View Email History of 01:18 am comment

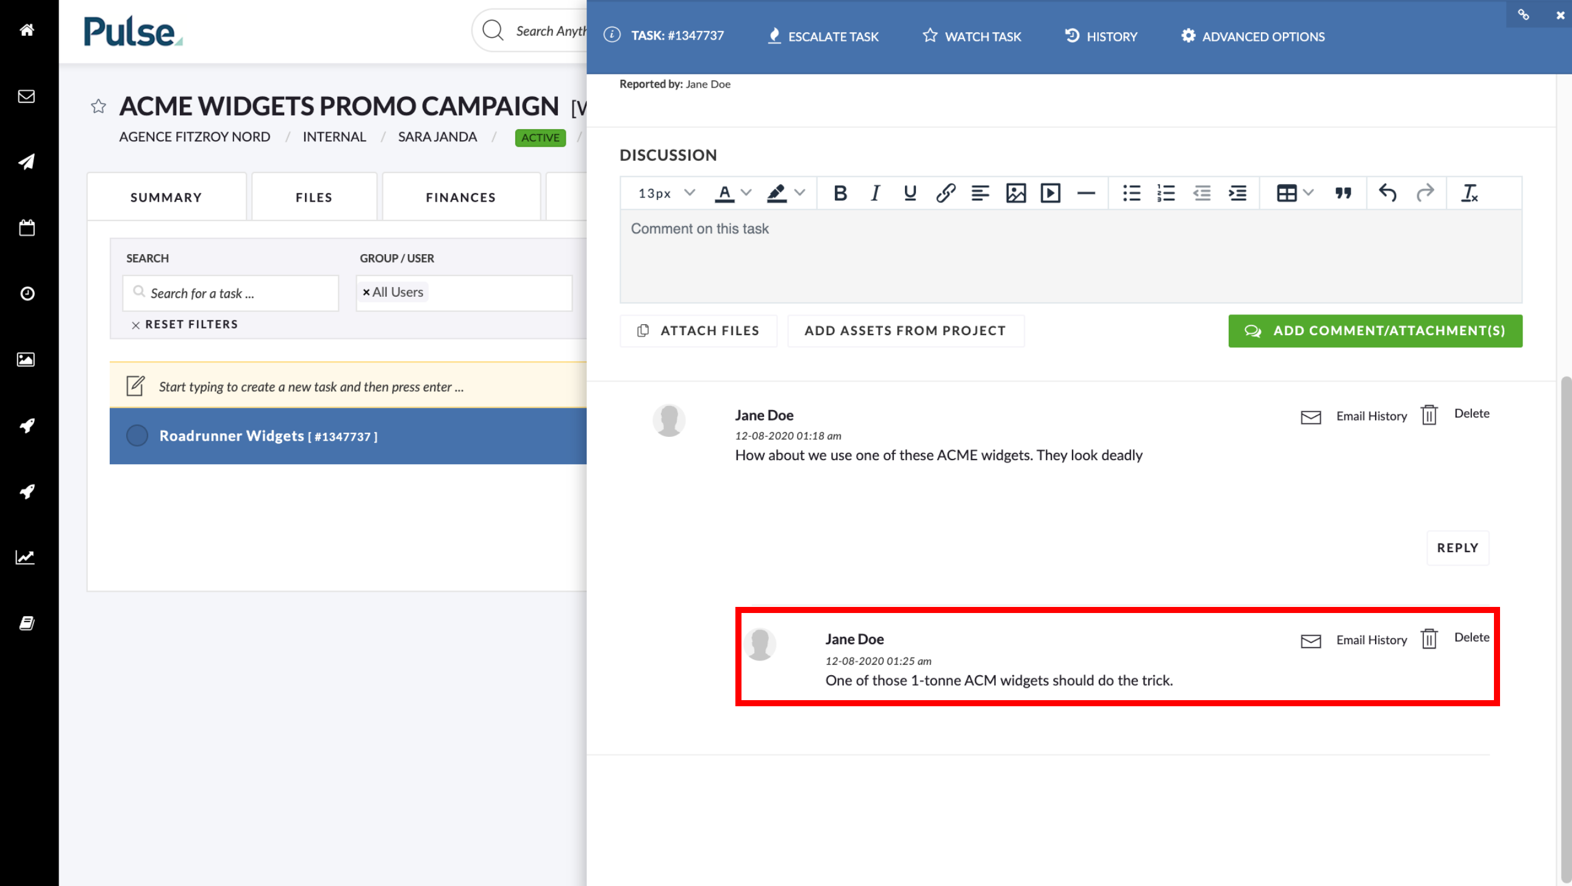(x=1354, y=416)
